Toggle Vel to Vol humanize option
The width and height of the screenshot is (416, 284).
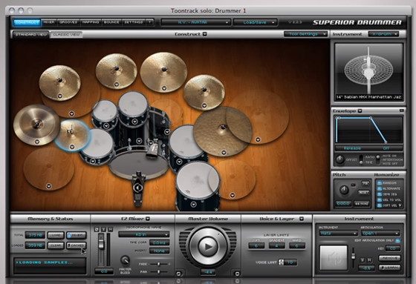pos(380,199)
